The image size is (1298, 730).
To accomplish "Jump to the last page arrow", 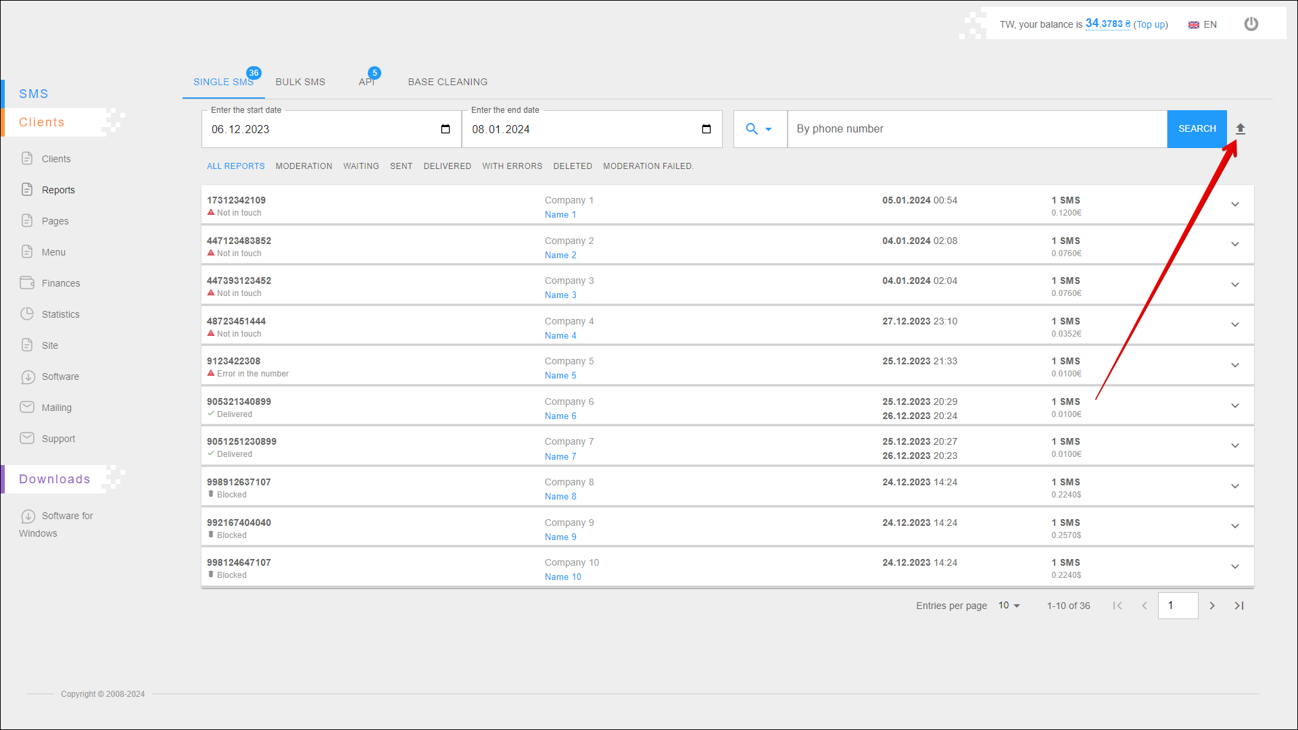I will click(1239, 606).
